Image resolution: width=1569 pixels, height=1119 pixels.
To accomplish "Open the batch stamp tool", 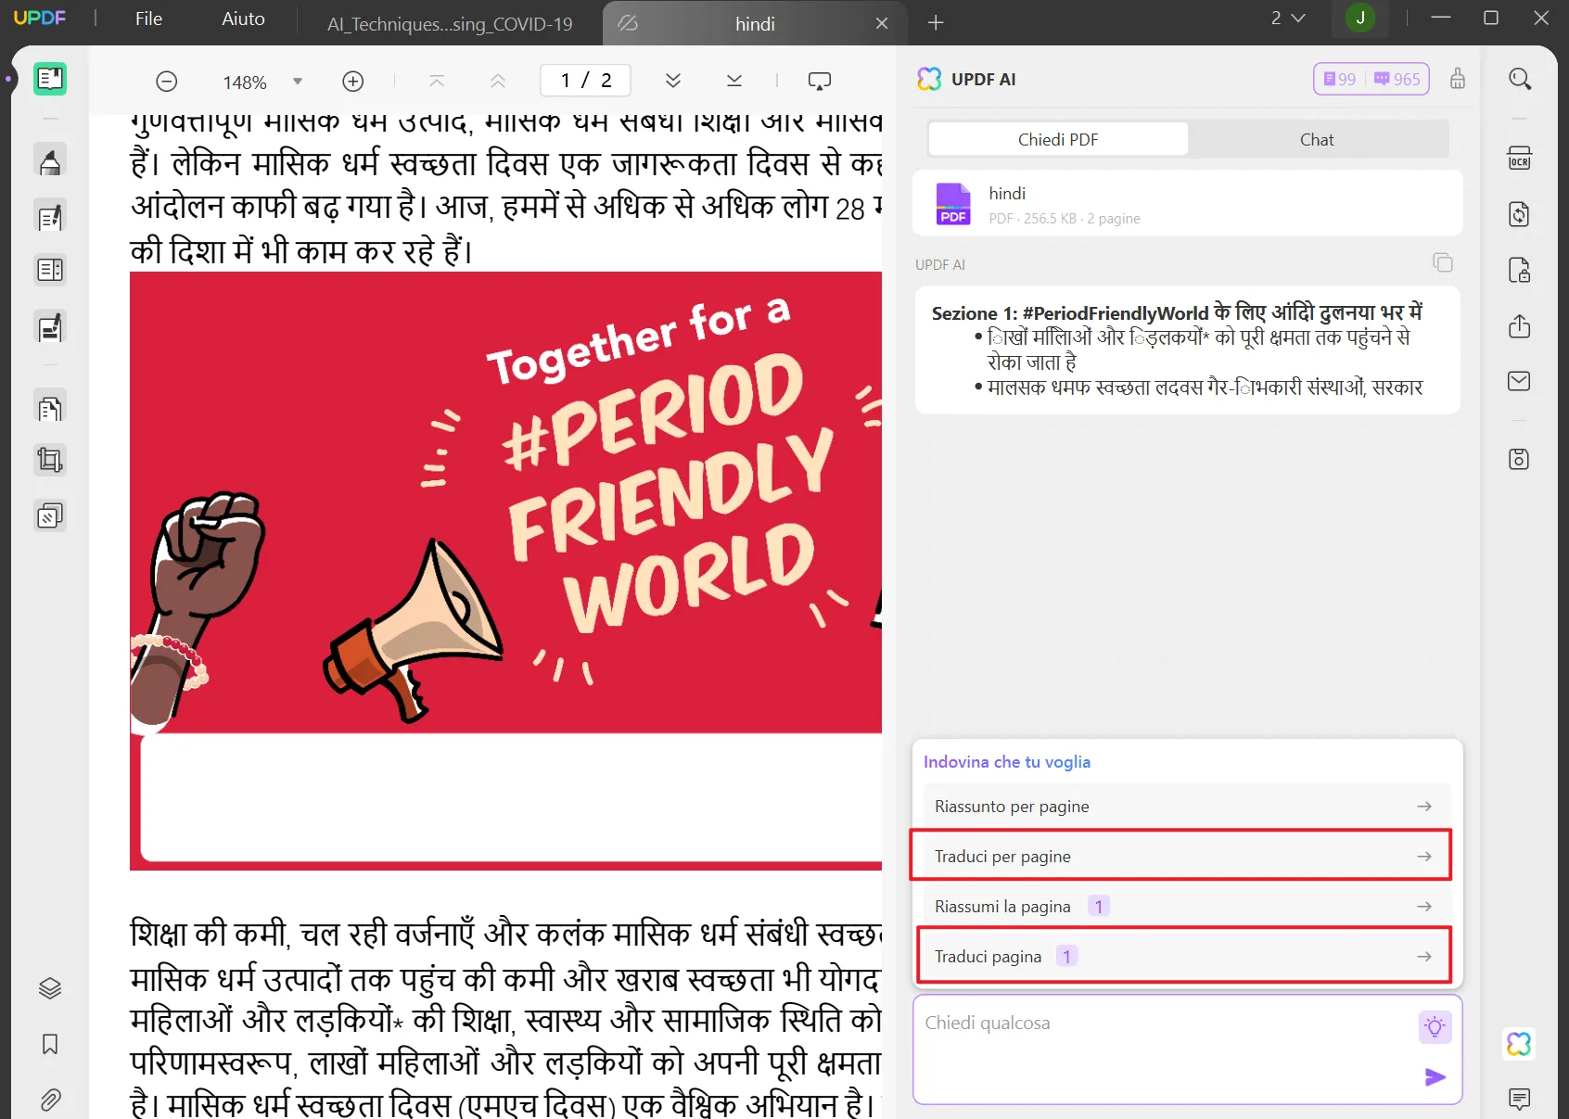I will (x=50, y=515).
